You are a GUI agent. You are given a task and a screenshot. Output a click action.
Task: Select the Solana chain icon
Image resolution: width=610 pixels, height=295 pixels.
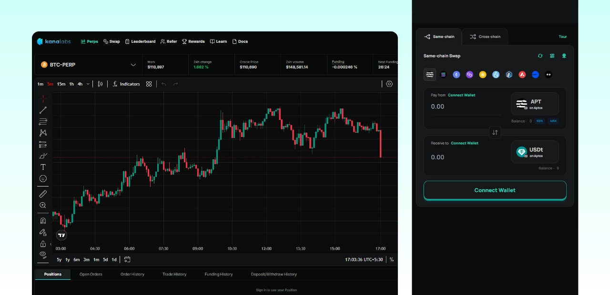443,75
